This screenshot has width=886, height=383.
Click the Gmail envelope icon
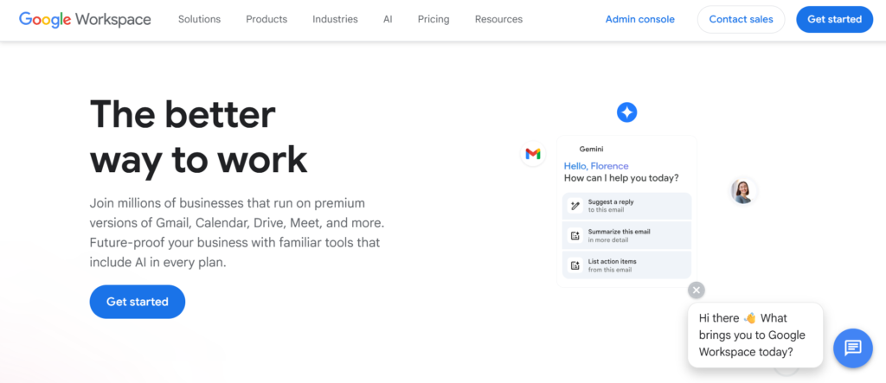click(x=533, y=154)
